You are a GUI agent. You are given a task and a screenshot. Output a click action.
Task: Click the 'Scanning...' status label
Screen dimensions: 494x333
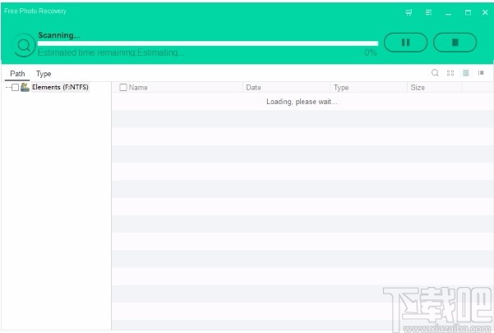(x=59, y=35)
